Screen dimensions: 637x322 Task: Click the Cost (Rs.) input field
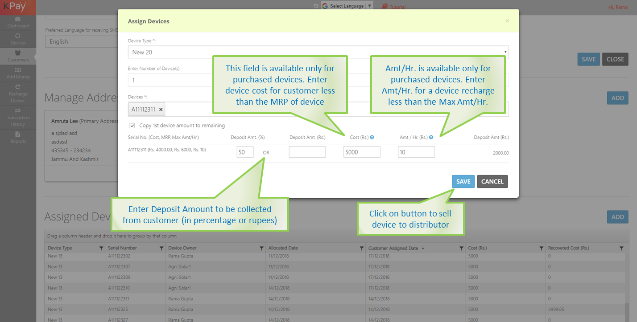pyautogui.click(x=362, y=152)
